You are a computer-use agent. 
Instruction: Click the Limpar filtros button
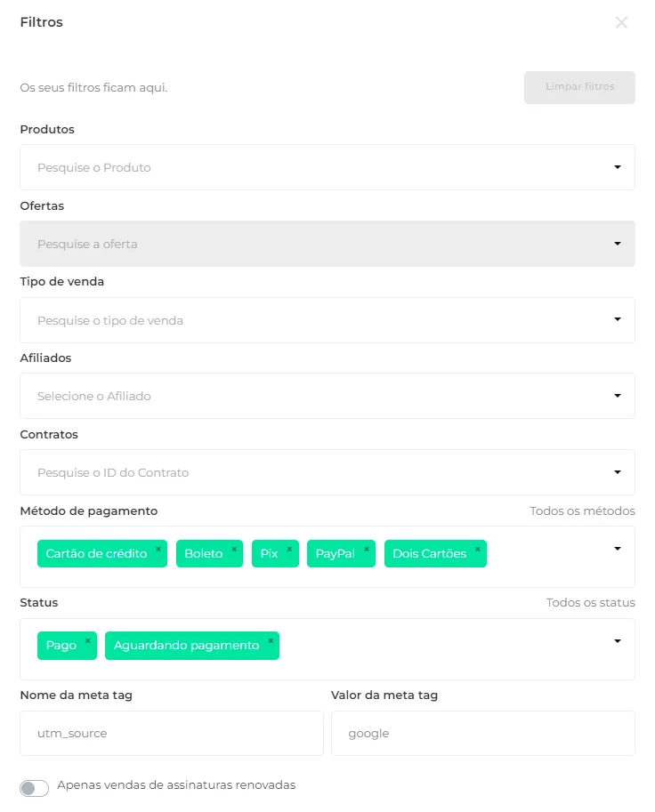(x=579, y=87)
